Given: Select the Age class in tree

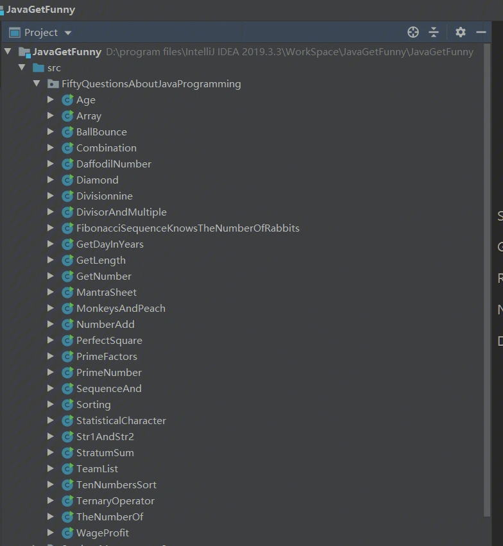Looking at the screenshot, I should (x=85, y=100).
